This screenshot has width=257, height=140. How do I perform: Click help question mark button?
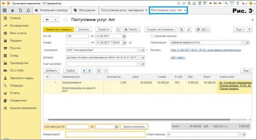coord(249,30)
